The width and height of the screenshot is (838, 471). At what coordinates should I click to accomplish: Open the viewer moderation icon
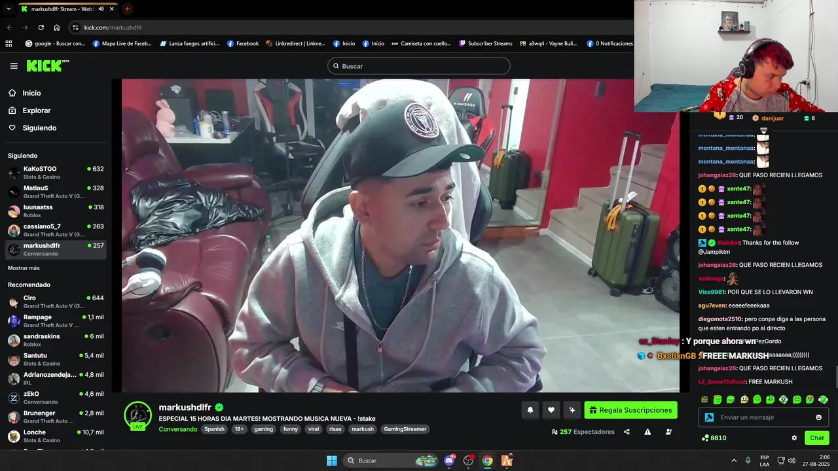pyautogui.click(x=668, y=432)
